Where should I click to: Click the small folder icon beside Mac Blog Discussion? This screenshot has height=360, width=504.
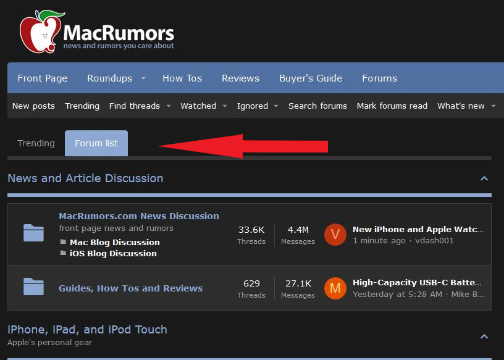coord(64,241)
